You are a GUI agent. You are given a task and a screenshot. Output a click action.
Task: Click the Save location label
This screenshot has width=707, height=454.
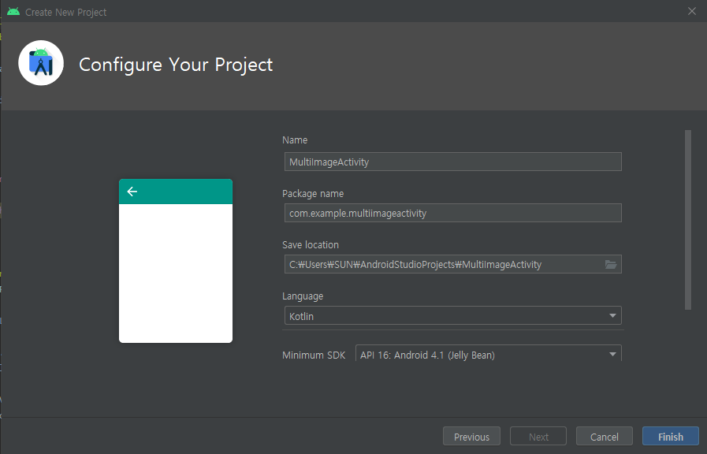click(x=311, y=245)
